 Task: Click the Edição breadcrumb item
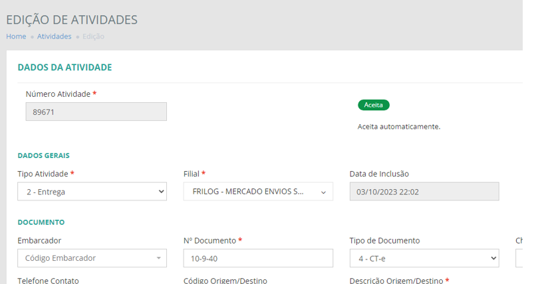[93, 36]
